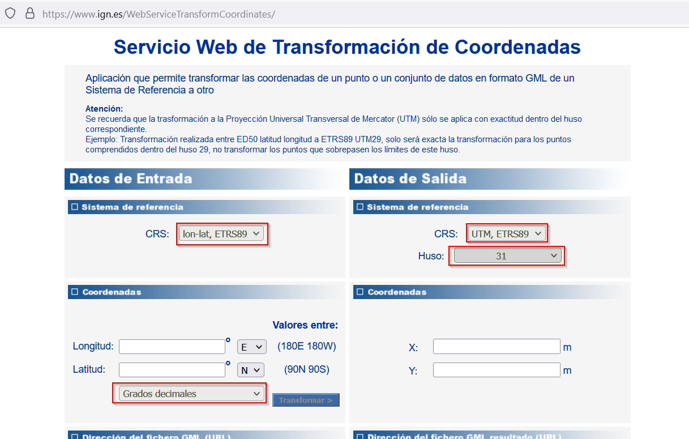Click the Longitud input field
Viewport: 689px width, 439px height.
click(x=172, y=347)
